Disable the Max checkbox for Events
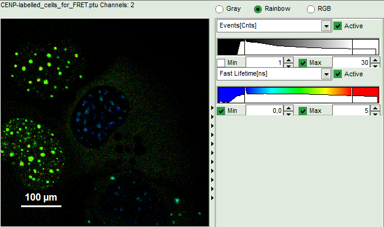 point(303,63)
